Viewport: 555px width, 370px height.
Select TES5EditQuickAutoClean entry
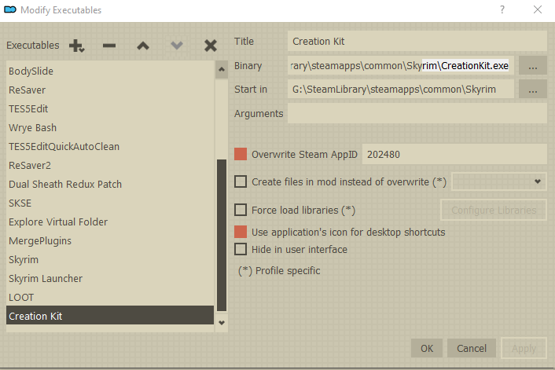(x=110, y=146)
